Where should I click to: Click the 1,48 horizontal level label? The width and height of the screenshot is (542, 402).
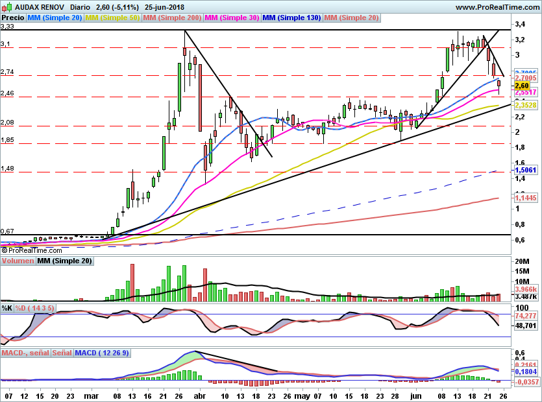[x=7, y=169]
